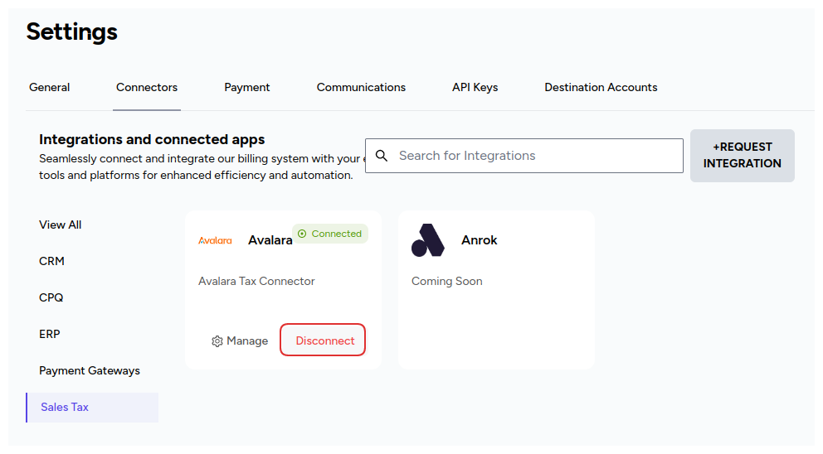Select View All category filter
The height and width of the screenshot is (454, 823).
pos(61,225)
